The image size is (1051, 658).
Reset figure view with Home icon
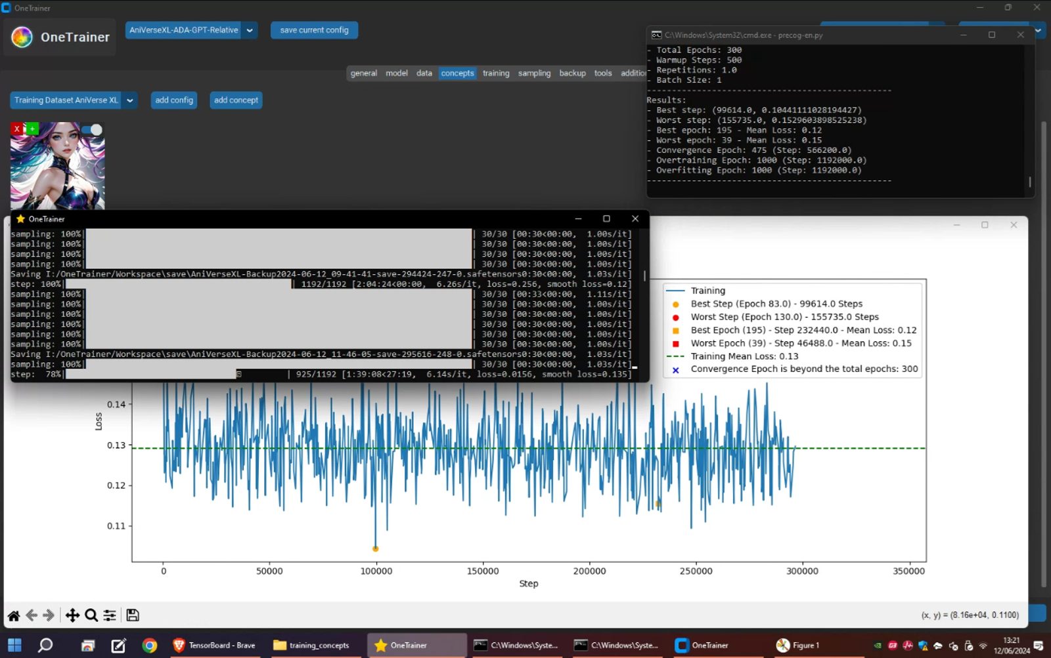pos(14,615)
